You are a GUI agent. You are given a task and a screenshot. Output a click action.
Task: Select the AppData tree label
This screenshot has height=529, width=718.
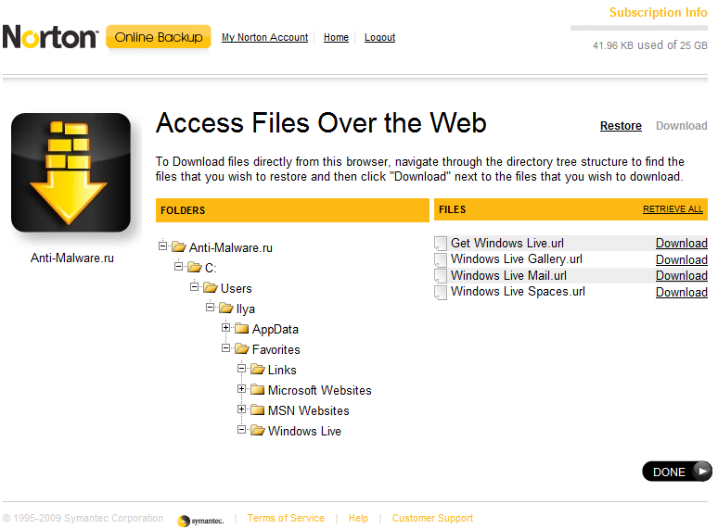[276, 329]
